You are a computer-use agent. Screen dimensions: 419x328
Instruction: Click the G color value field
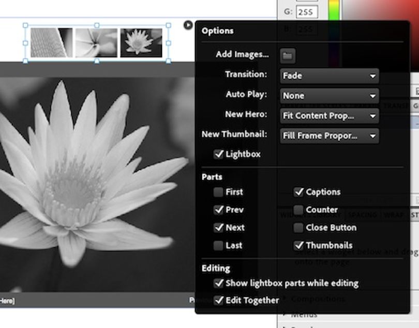307,12
